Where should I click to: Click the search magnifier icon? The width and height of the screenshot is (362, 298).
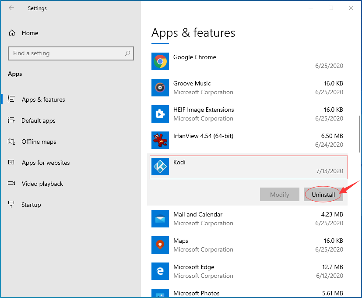[x=127, y=53]
